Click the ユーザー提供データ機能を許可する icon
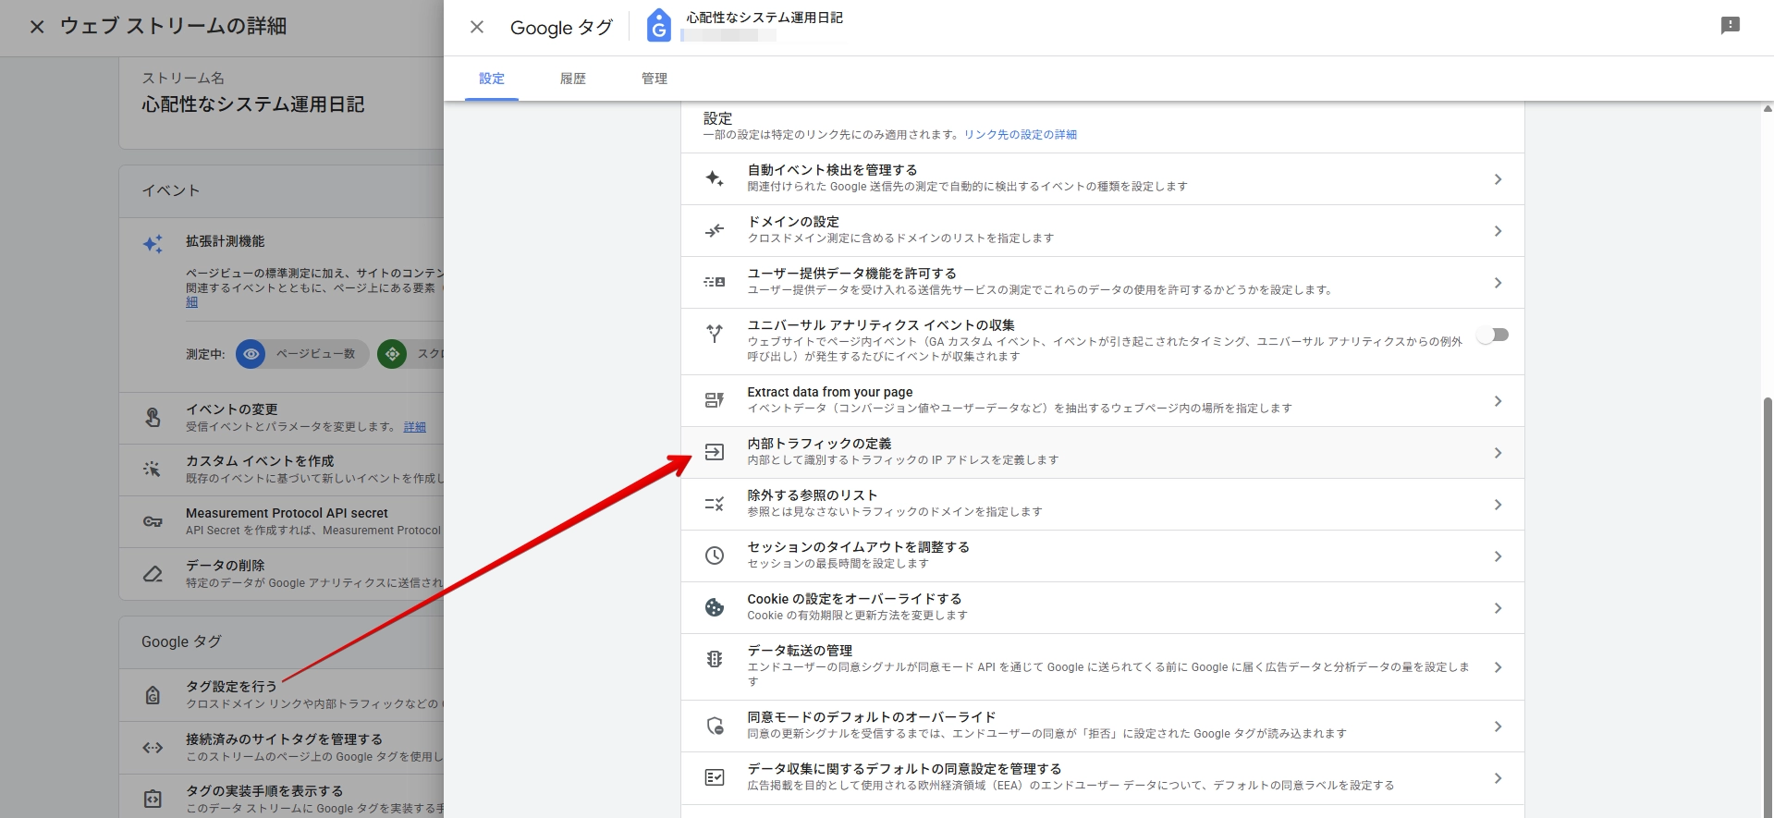The image size is (1774, 818). point(715,282)
